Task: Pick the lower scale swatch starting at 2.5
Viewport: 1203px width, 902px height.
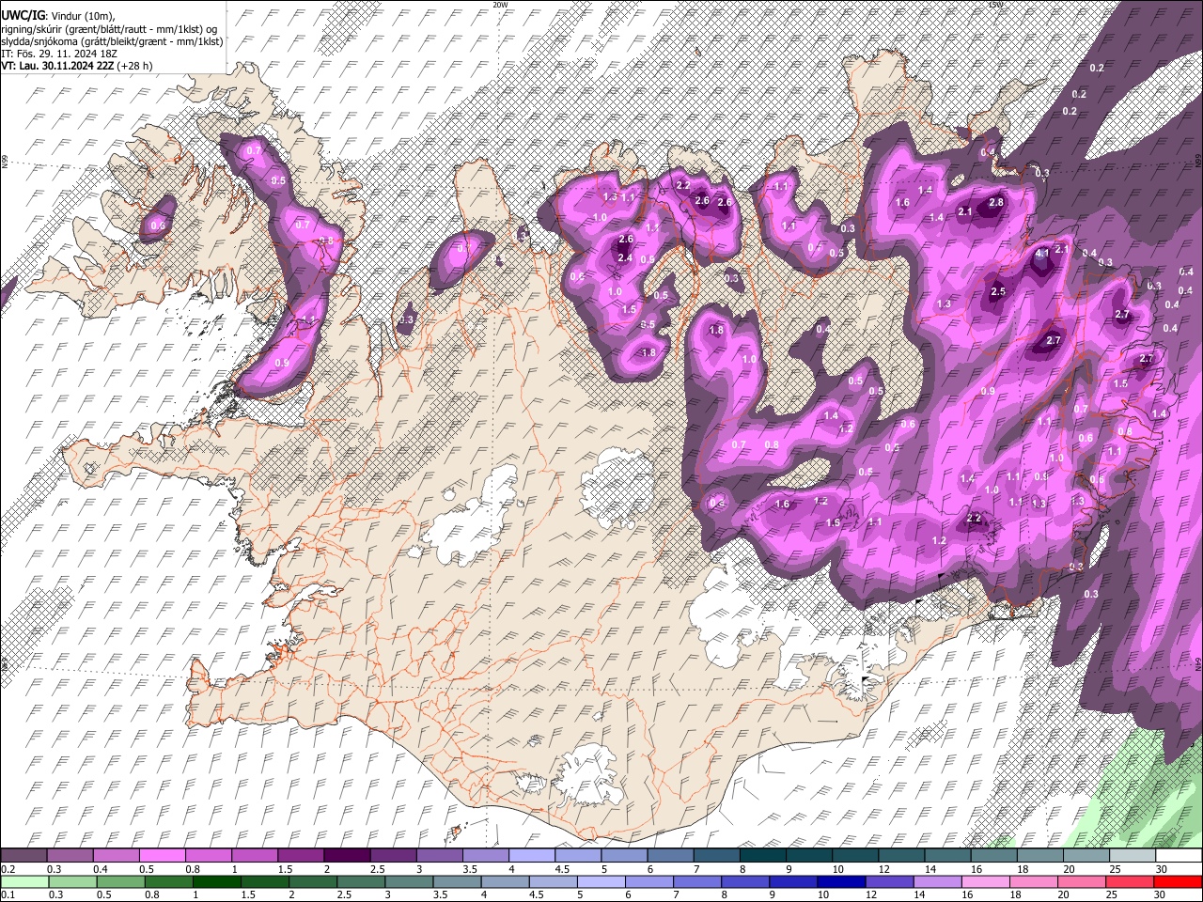Action: click(x=361, y=881)
